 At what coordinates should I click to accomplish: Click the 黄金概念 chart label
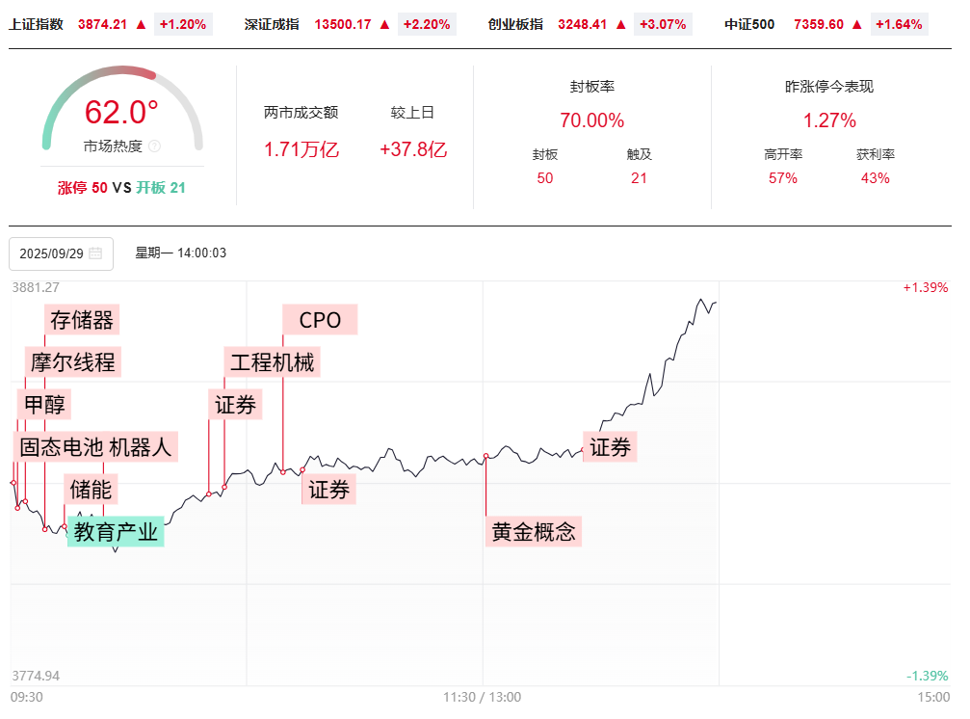(533, 531)
